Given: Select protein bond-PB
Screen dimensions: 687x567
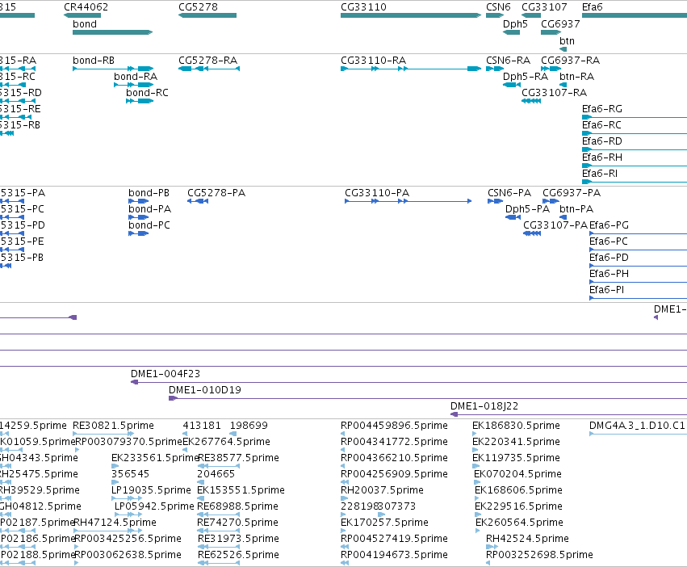Looking at the screenshot, I should click(x=139, y=201).
